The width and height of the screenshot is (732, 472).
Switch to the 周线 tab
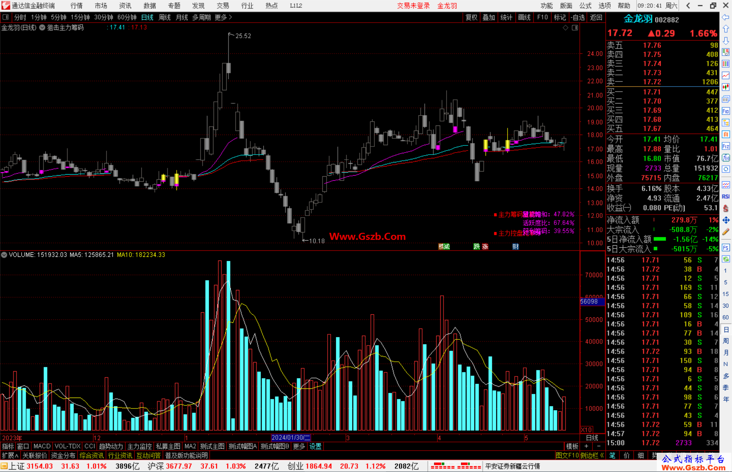[x=165, y=17]
